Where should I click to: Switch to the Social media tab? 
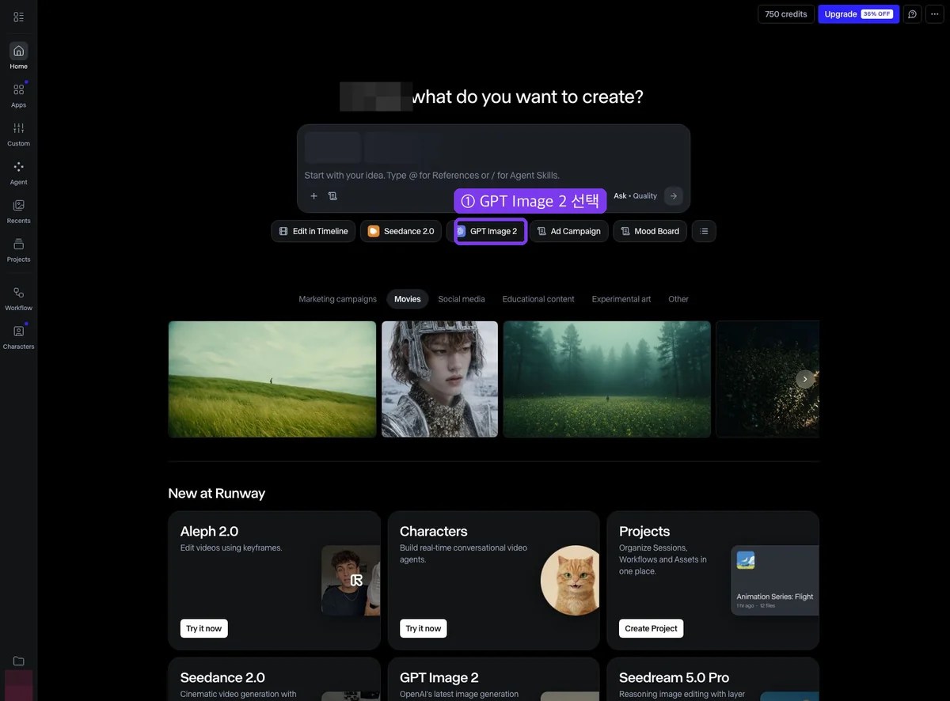coord(462,299)
